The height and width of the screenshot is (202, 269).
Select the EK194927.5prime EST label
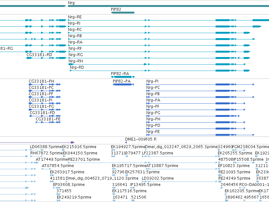tap(128, 147)
